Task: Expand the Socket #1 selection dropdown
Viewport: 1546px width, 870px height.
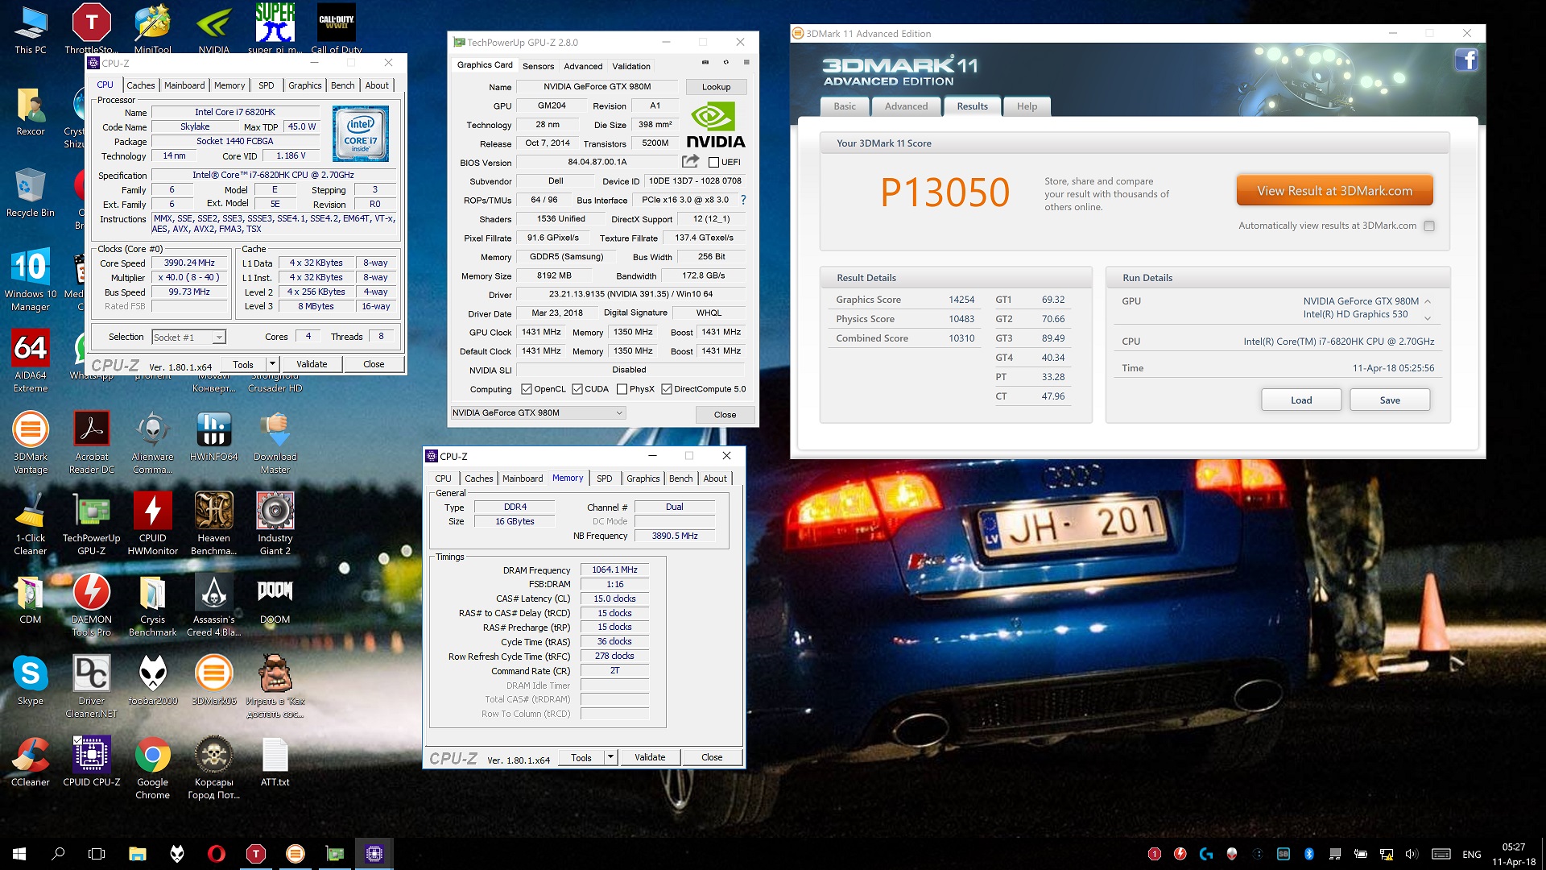Action: tap(219, 338)
